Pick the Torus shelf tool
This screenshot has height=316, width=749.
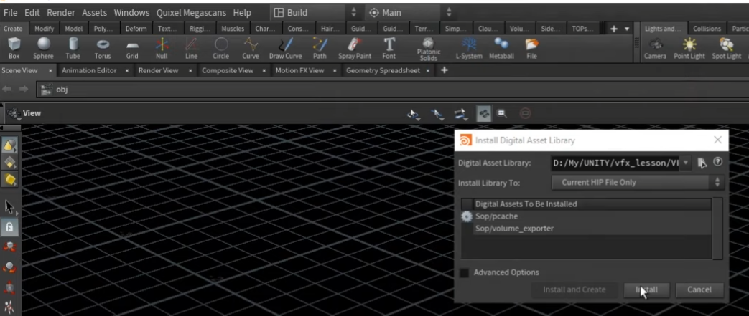(x=103, y=48)
